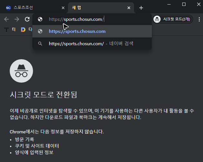Open a new tab with plus button

pos(141,8)
